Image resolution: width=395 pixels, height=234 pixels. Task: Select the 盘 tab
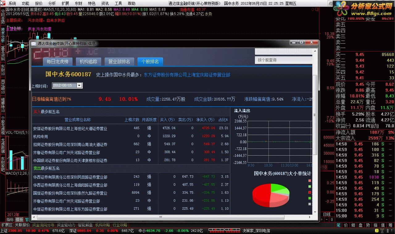point(361,225)
